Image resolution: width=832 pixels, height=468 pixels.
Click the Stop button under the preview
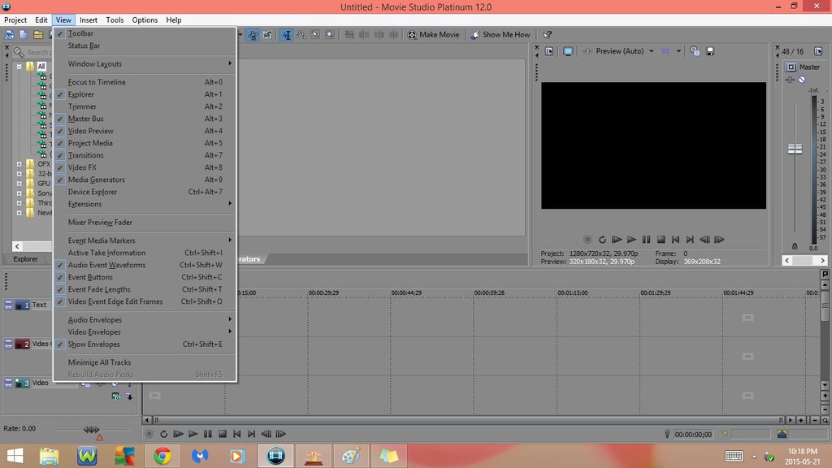[661, 240]
